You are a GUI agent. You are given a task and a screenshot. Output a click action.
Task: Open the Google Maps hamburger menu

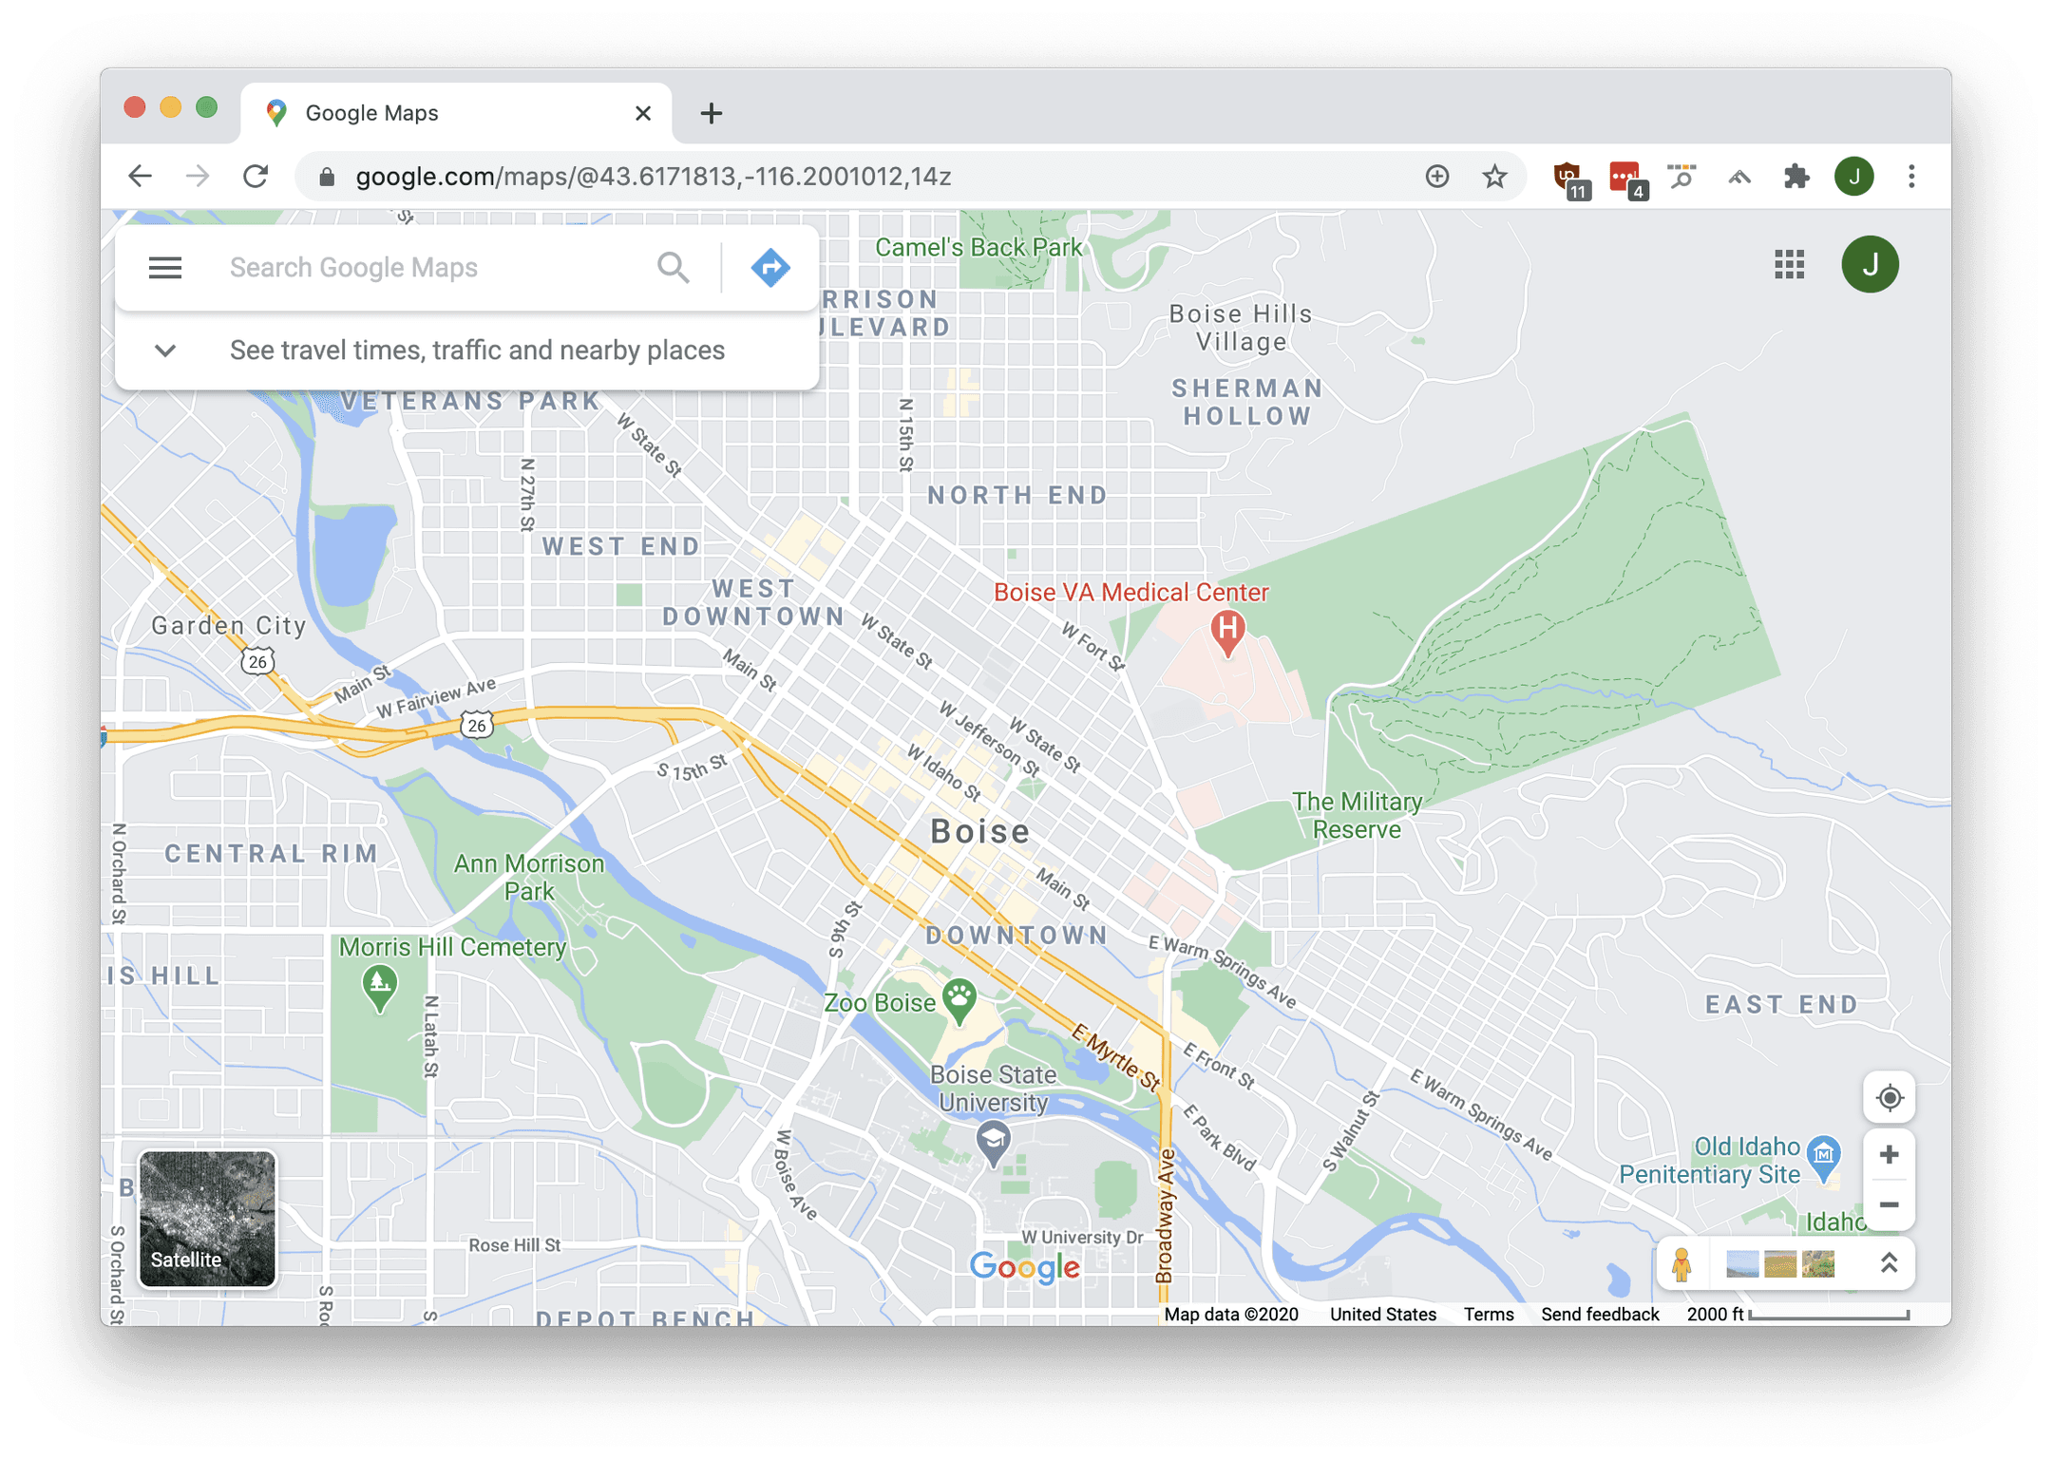click(x=165, y=268)
